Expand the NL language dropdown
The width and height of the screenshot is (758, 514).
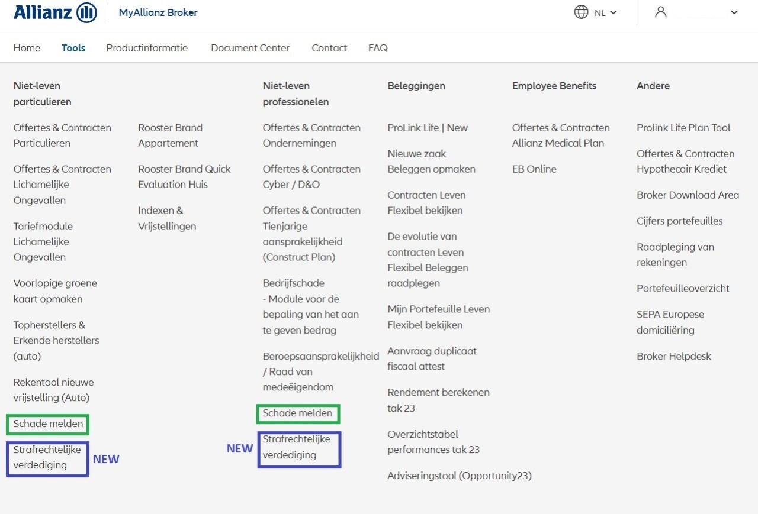tap(605, 12)
